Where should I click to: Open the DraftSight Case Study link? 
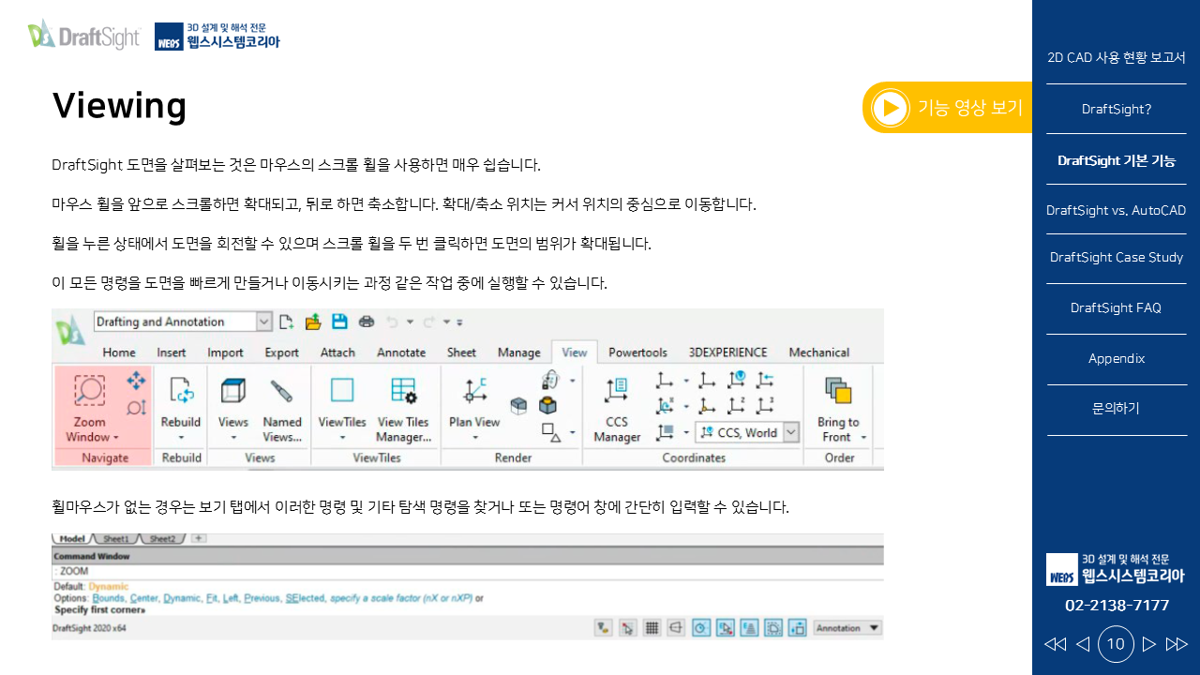(1117, 257)
